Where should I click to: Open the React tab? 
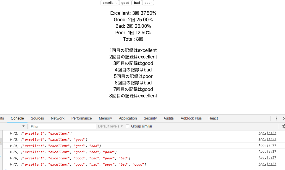[213, 118]
